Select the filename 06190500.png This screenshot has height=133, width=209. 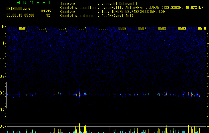pyautogui.click(x=18, y=9)
